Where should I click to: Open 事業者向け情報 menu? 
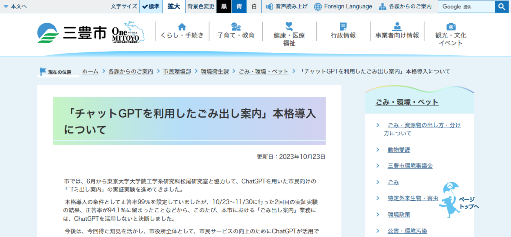point(397,31)
